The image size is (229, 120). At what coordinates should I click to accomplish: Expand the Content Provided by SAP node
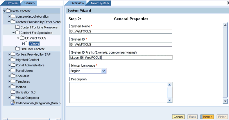pos(9,54)
